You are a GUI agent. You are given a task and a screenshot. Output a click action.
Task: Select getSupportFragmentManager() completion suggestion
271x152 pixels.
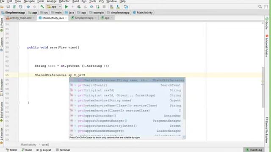(126, 121)
